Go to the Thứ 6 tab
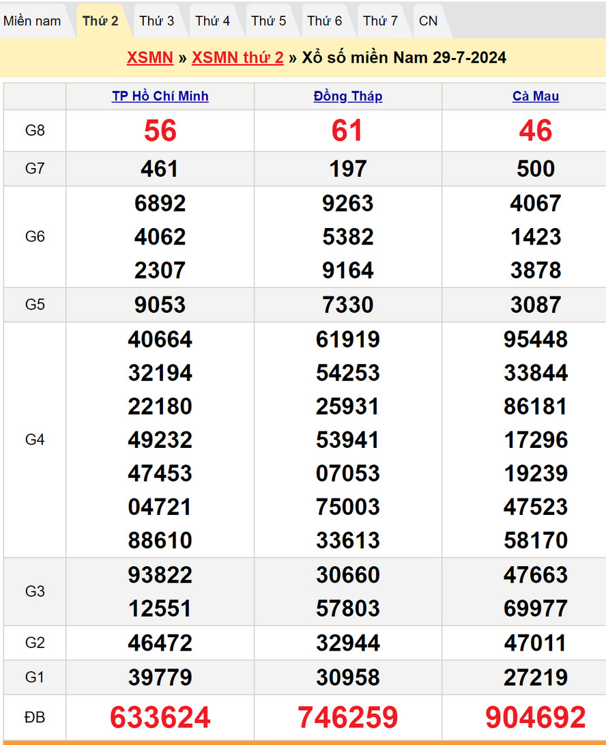The width and height of the screenshot is (606, 745). (325, 21)
